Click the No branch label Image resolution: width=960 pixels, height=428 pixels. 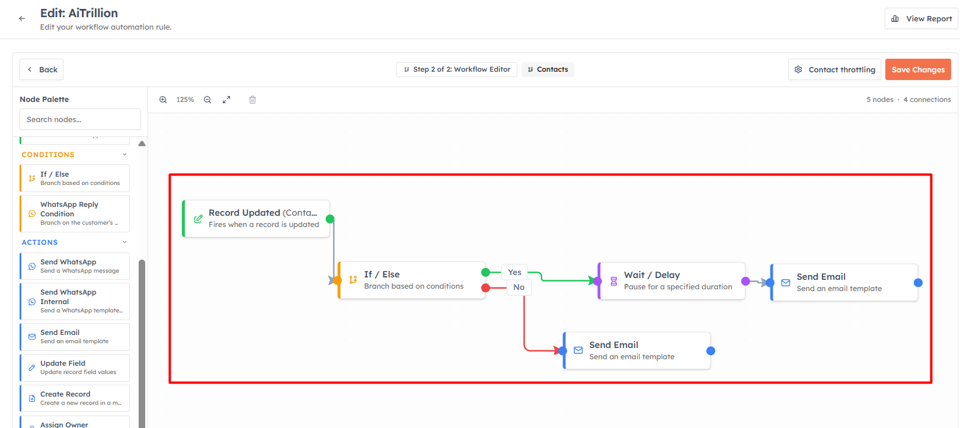(519, 287)
